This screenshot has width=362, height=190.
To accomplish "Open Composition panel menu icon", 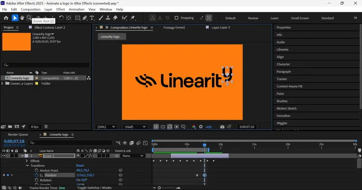I will coord(152,27).
